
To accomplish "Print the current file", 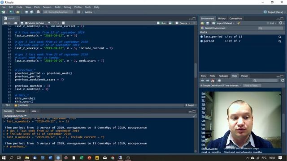I will [38, 12].
